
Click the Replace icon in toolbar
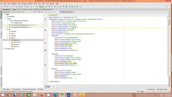pos(27,6)
